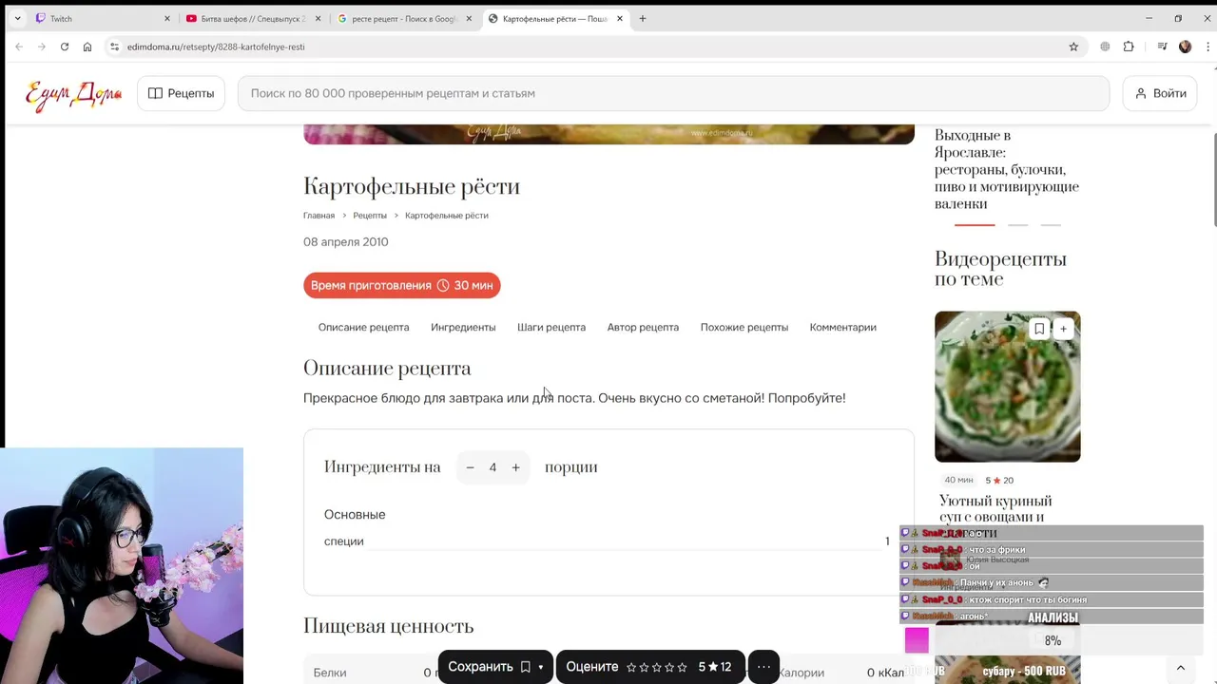Jump to Комментарии section
Screen dimensions: 1217x684
tap(843, 327)
